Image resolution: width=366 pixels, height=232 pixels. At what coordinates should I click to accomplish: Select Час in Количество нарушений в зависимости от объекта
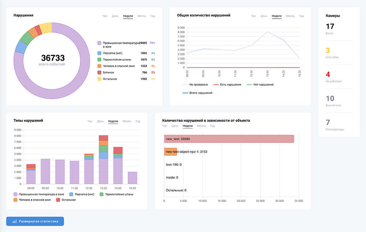click(x=165, y=126)
